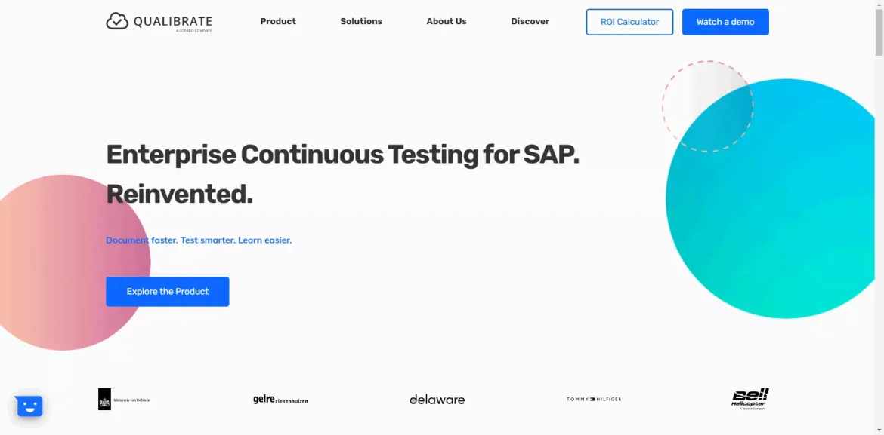Screen dimensions: 884x435
Task: Select the gelre ziekenhuizen logo
Action: click(x=280, y=400)
